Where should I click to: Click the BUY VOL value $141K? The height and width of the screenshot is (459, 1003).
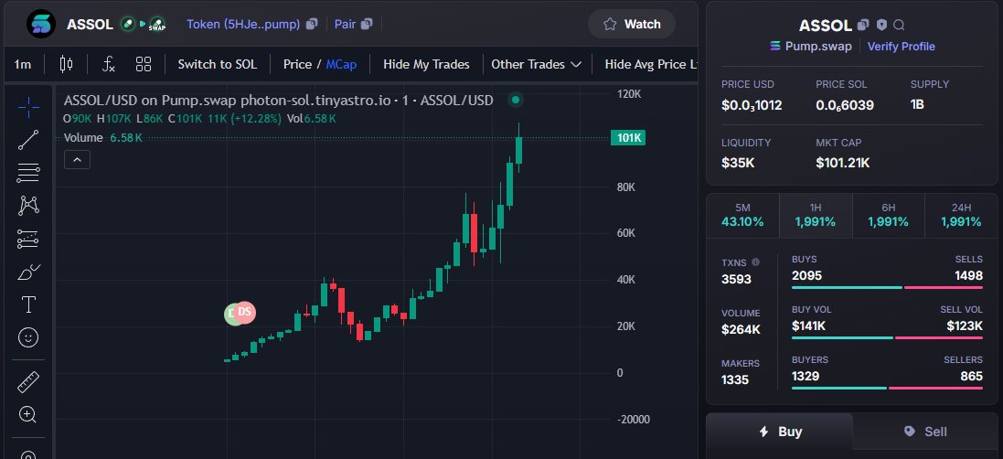point(808,326)
